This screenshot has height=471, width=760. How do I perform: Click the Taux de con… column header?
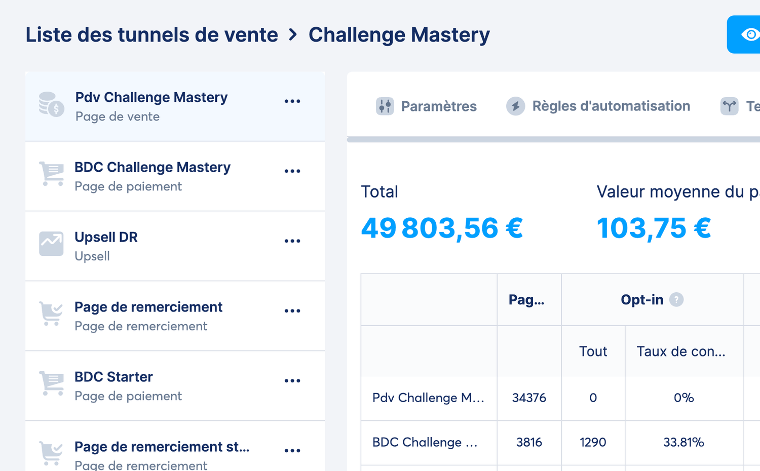pyautogui.click(x=681, y=351)
